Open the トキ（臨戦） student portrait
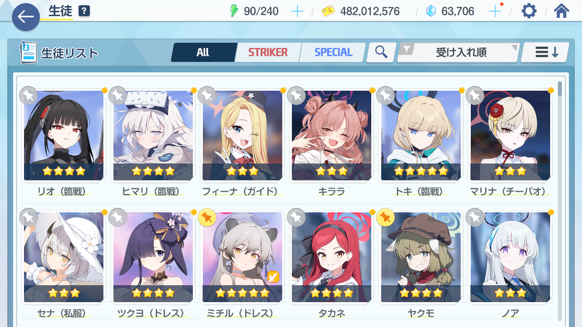The height and width of the screenshot is (327, 582). 421,136
